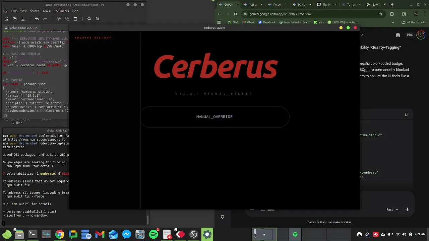Switch to the Torren... Chrome tab
The width and height of the screenshot is (429, 241).
[x=351, y=4]
